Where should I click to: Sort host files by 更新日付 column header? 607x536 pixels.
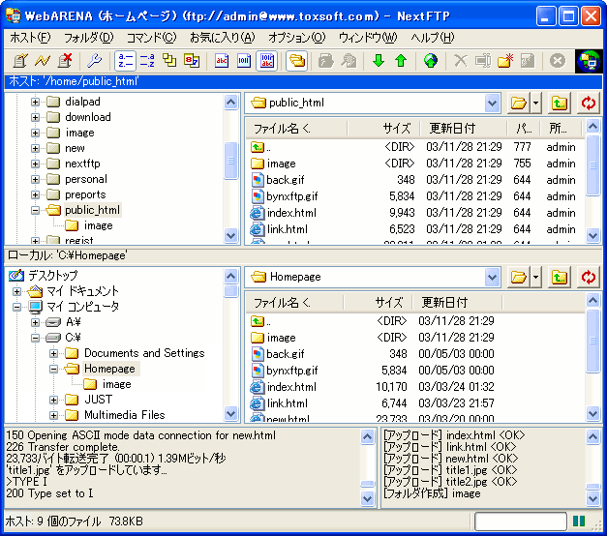coord(466,128)
